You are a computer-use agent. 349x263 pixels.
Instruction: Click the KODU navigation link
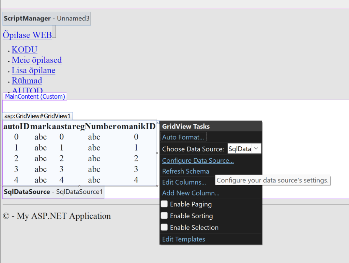tap(24, 49)
